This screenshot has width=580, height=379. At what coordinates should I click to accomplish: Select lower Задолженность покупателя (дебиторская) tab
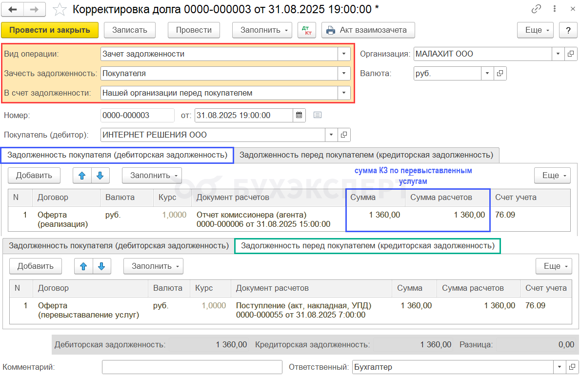click(119, 246)
